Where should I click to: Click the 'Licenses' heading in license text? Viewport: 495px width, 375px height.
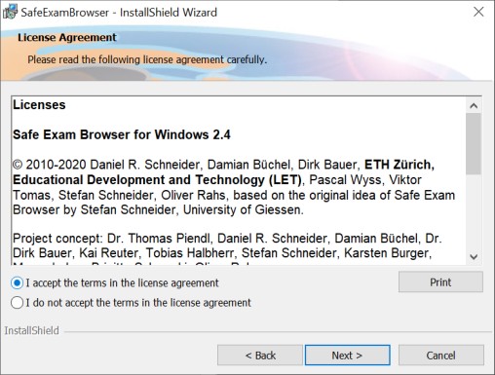(39, 105)
